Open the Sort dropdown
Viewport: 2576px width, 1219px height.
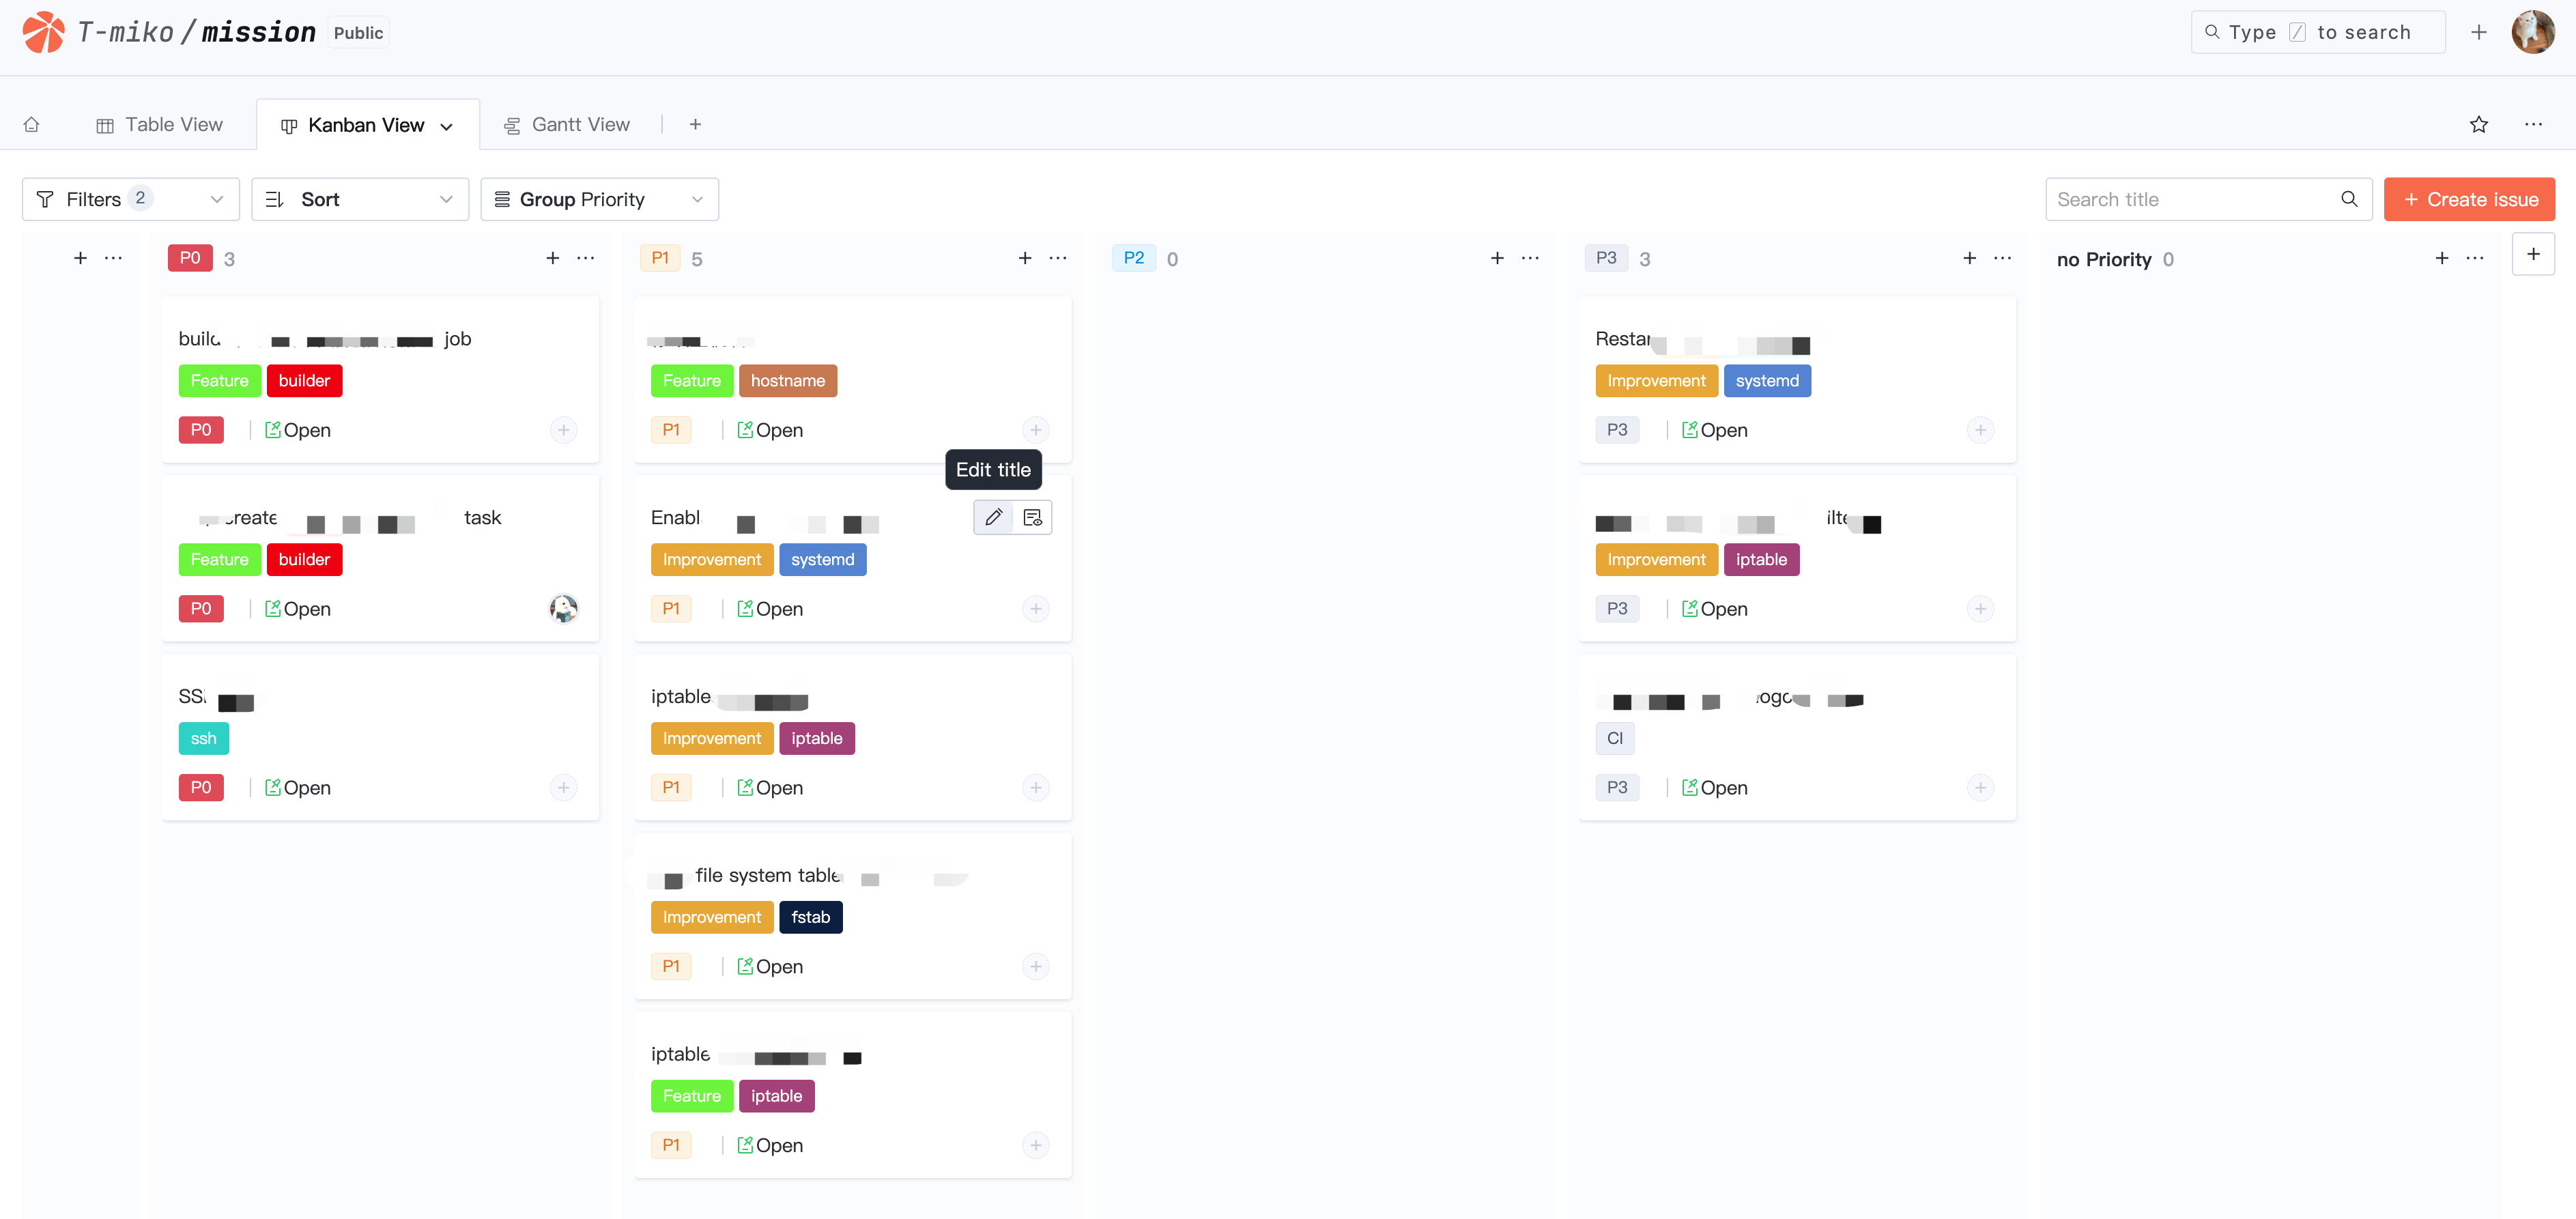pos(359,199)
